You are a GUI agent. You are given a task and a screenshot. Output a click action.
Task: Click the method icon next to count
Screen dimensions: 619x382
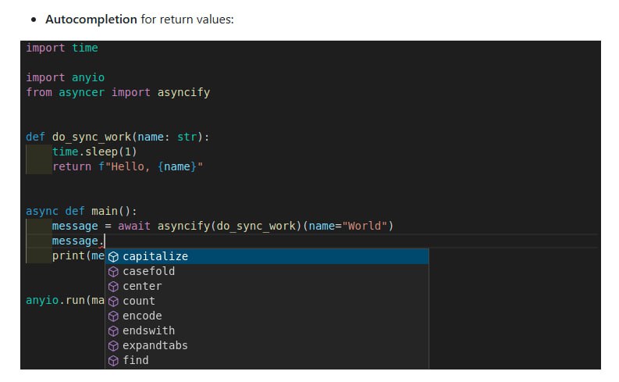[113, 302]
